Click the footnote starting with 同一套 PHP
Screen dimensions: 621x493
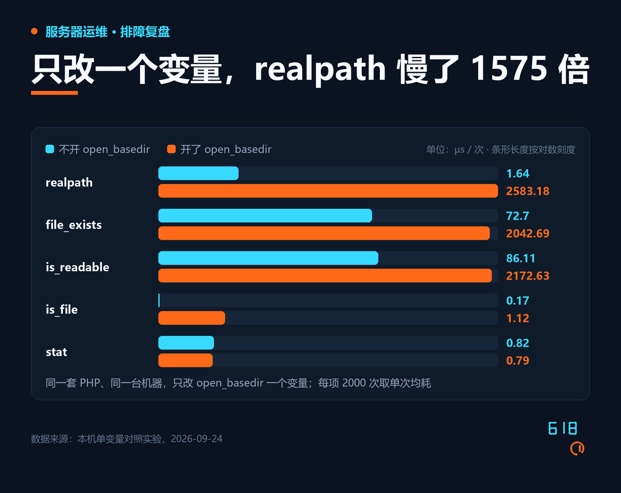(x=238, y=383)
